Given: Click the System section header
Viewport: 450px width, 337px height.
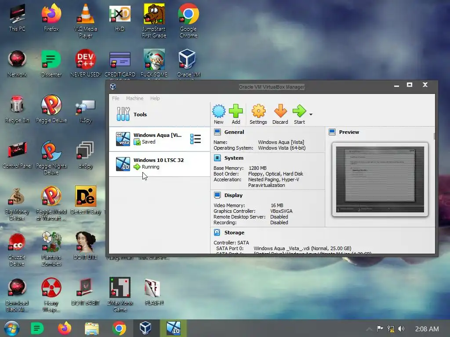Looking at the screenshot, I should coord(234,158).
